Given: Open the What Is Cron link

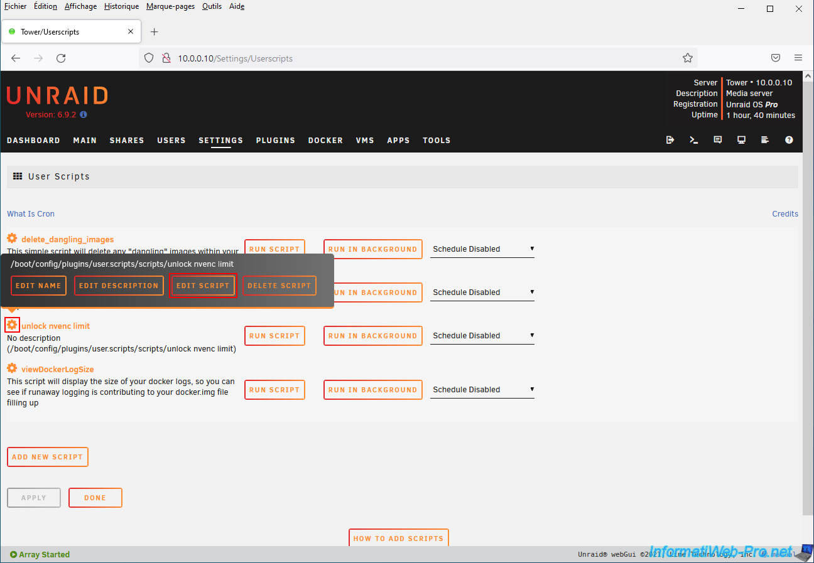Looking at the screenshot, I should [31, 214].
